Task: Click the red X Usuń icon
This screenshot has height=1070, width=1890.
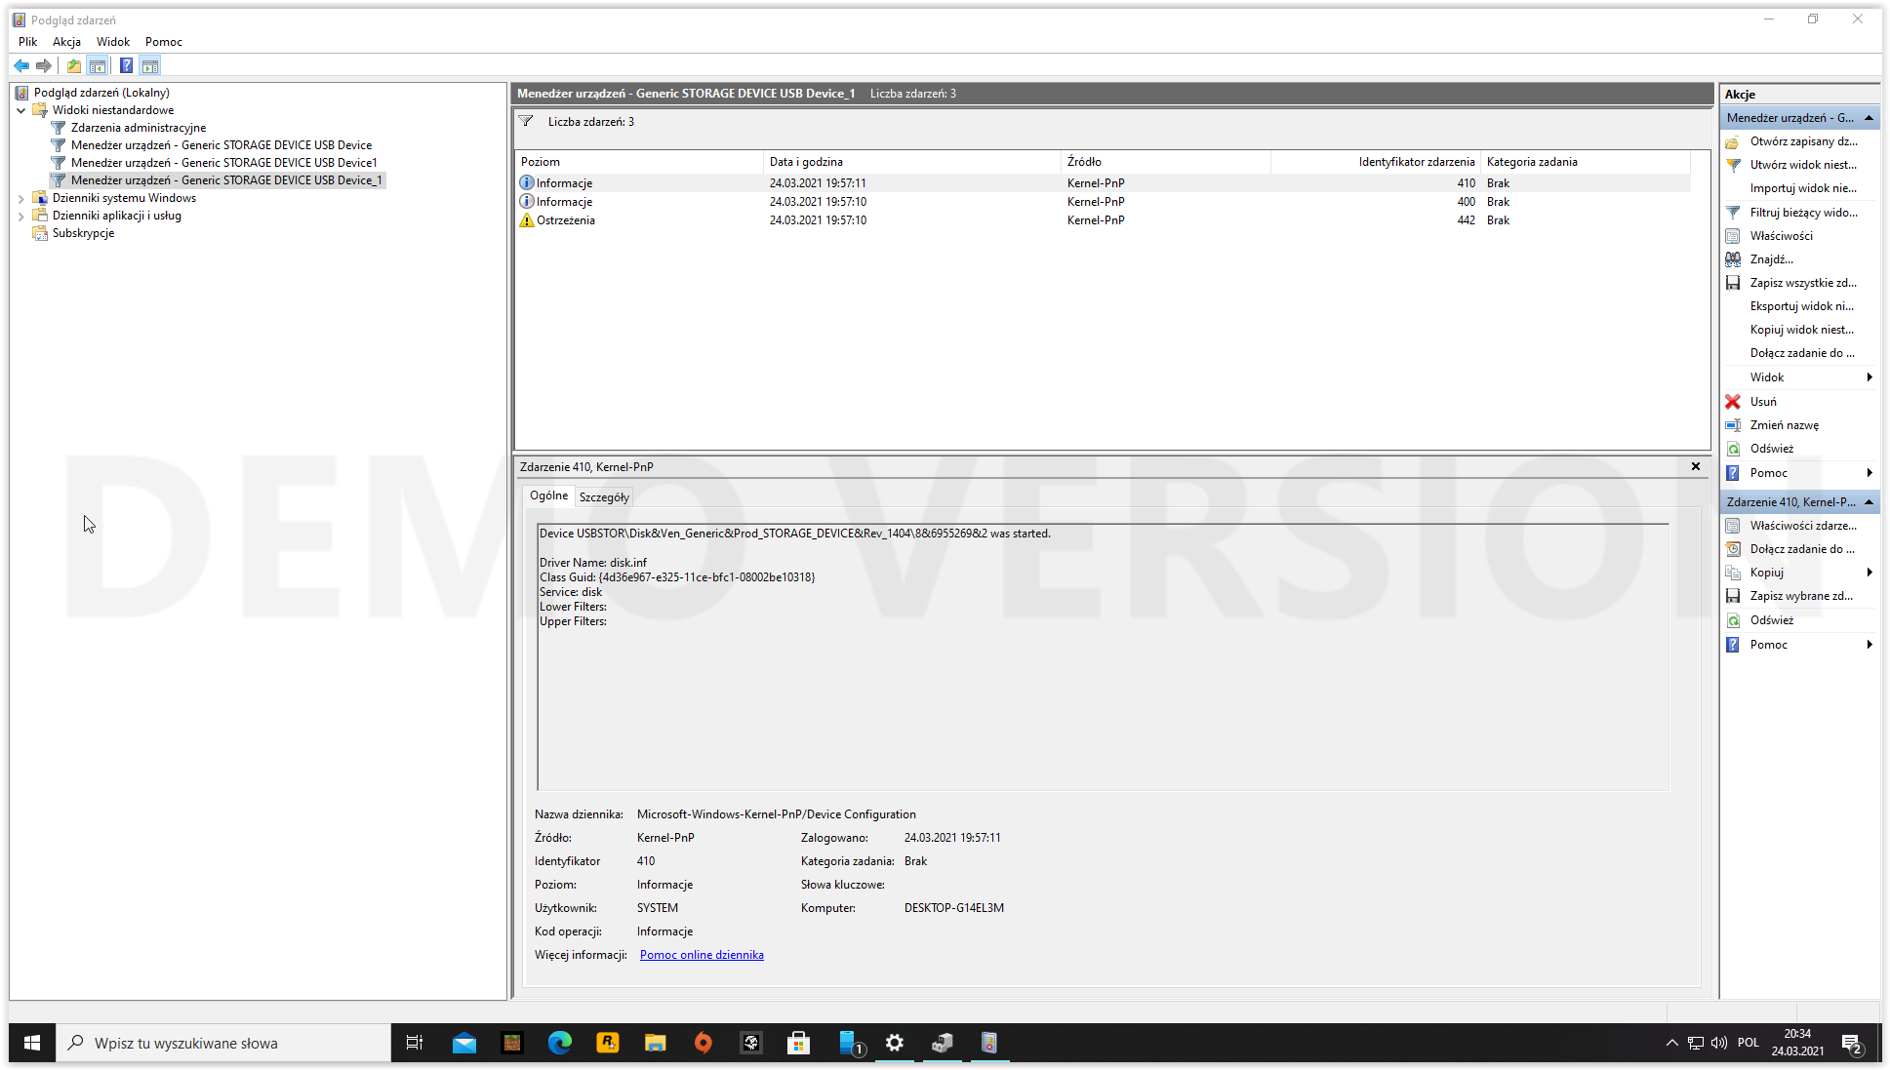Action: click(1733, 401)
